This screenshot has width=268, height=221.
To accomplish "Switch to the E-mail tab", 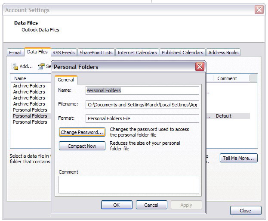I will tap(15, 53).
